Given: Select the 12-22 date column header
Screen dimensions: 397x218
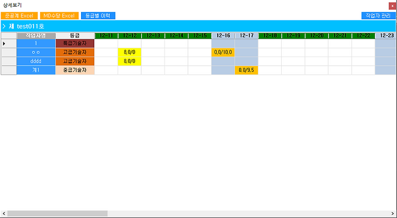Looking at the screenshot, I should click(x=363, y=36).
